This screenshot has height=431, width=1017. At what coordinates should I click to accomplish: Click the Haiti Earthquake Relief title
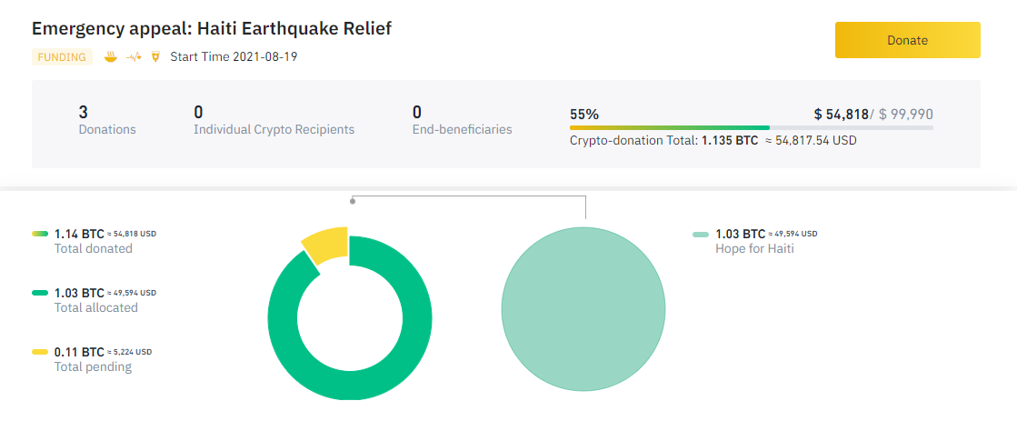click(212, 28)
